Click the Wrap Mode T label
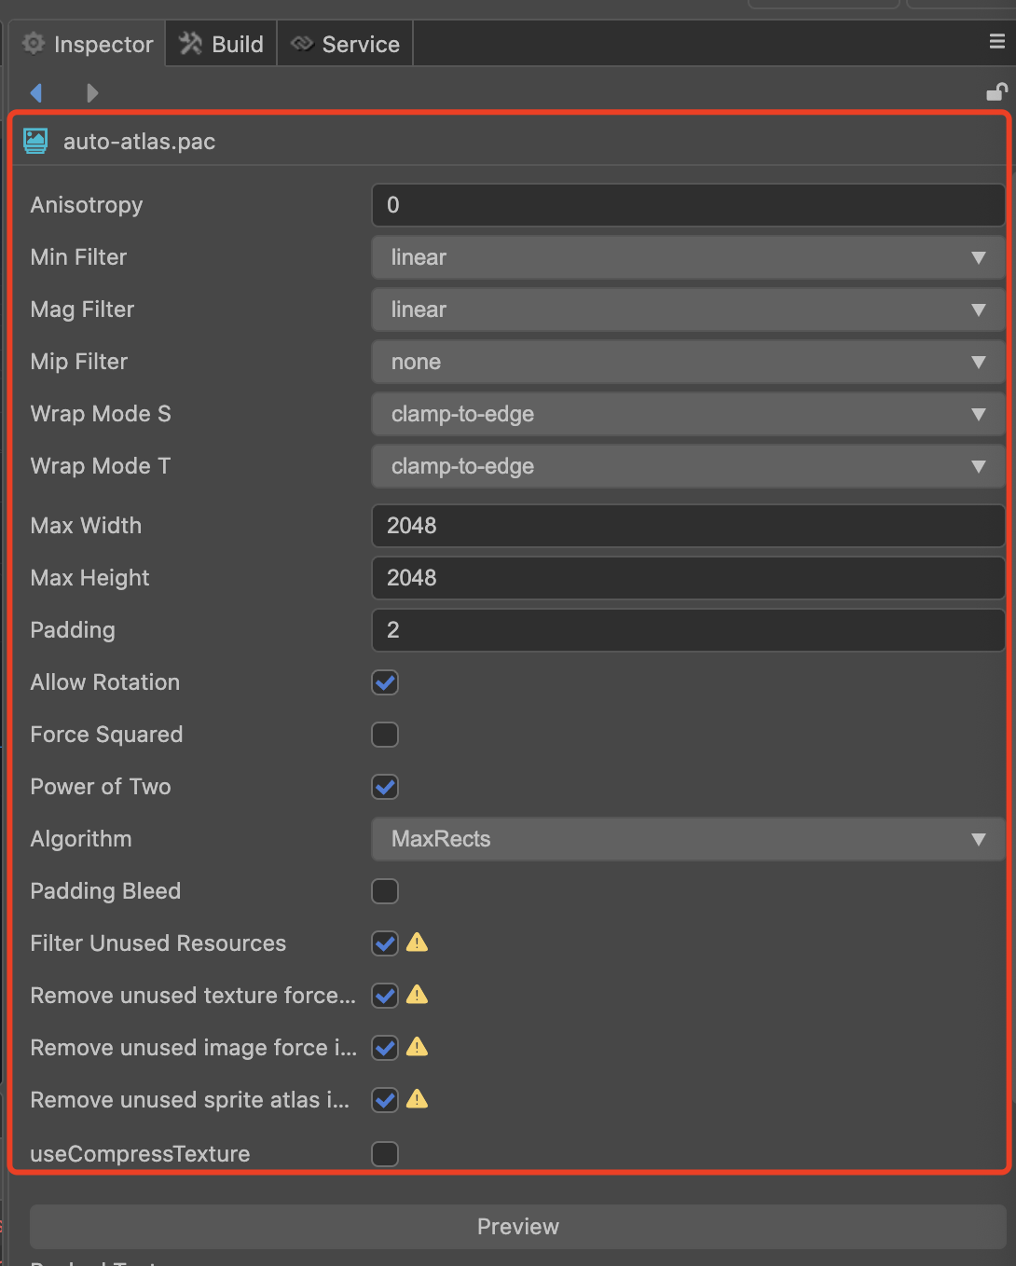 [101, 466]
